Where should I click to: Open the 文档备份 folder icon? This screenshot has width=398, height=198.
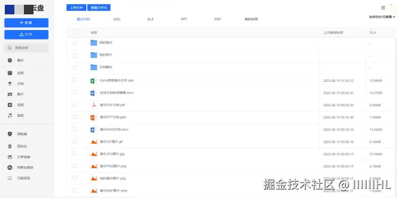point(94,67)
